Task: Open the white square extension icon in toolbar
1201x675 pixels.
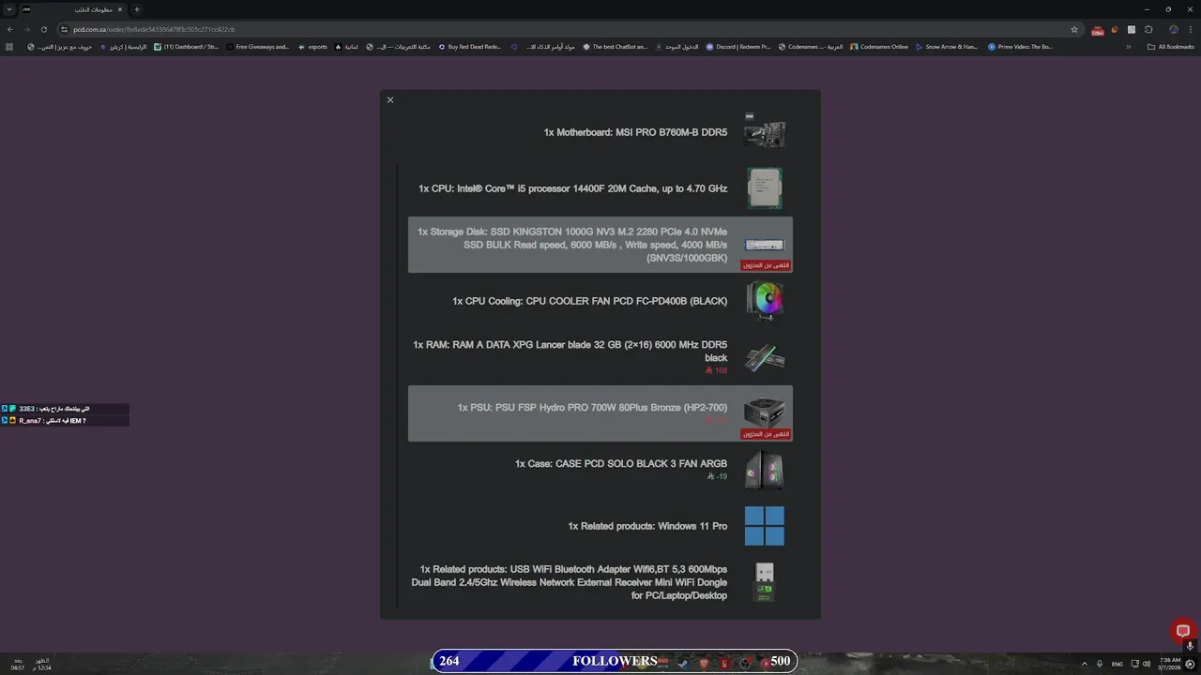Action: [x=1132, y=29]
